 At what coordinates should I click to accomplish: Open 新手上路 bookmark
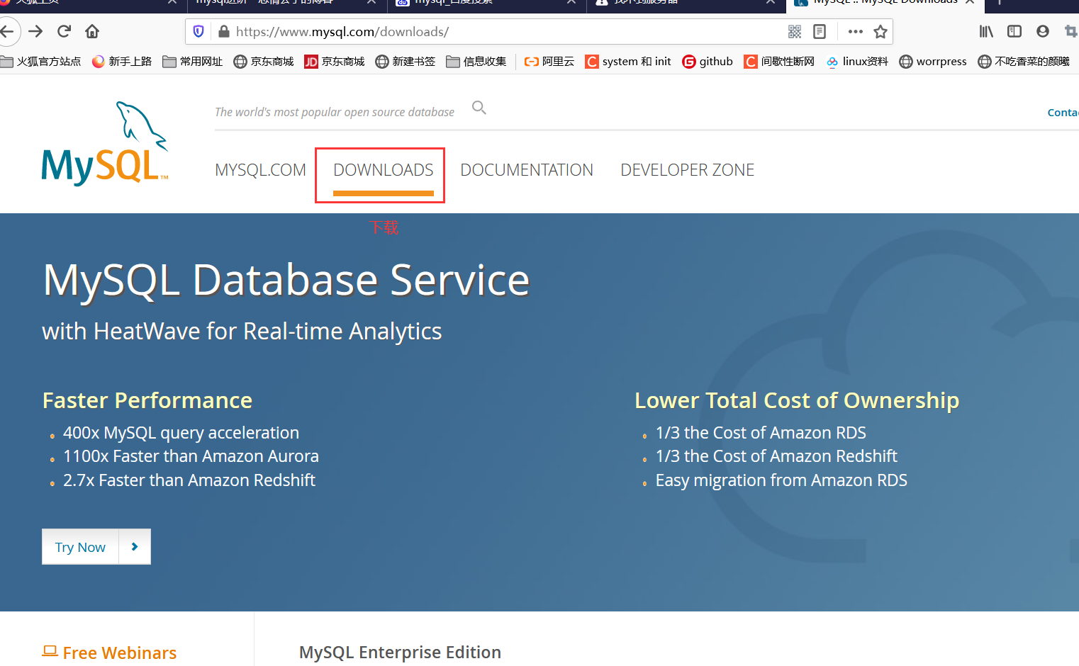[x=122, y=62]
